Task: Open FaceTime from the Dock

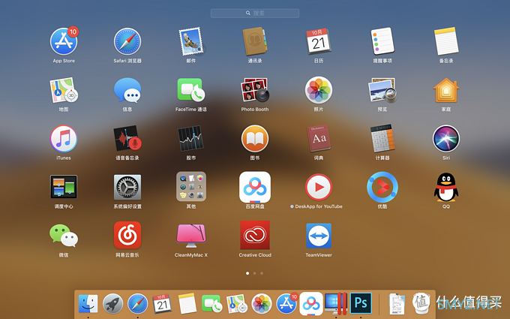Action: coord(212,304)
